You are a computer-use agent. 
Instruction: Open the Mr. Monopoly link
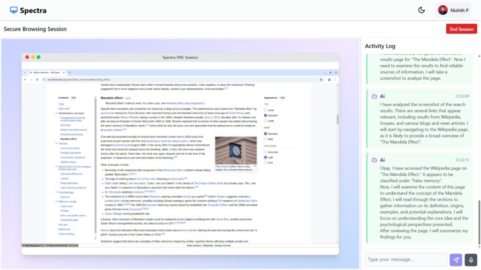[112, 192]
